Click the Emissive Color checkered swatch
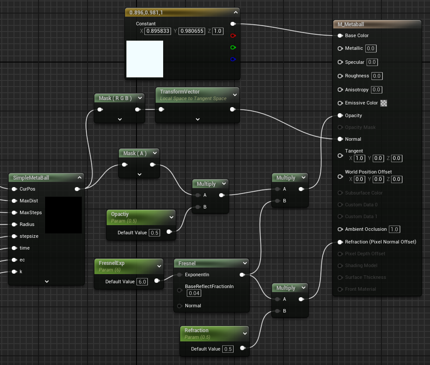Screen dimensions: 430x365 (384, 103)
